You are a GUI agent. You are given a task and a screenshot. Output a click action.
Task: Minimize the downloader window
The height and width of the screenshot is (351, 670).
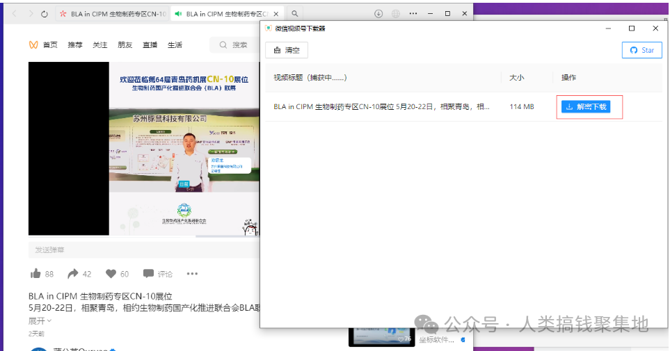608,28
